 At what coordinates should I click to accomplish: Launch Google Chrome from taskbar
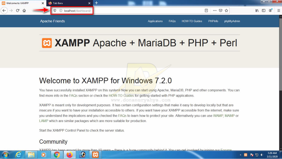point(57,155)
